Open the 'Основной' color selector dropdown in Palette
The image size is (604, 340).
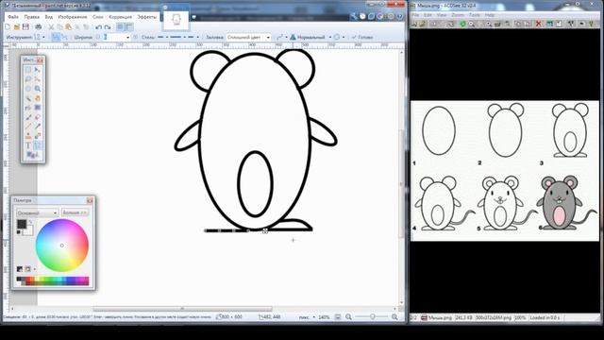[37, 212]
